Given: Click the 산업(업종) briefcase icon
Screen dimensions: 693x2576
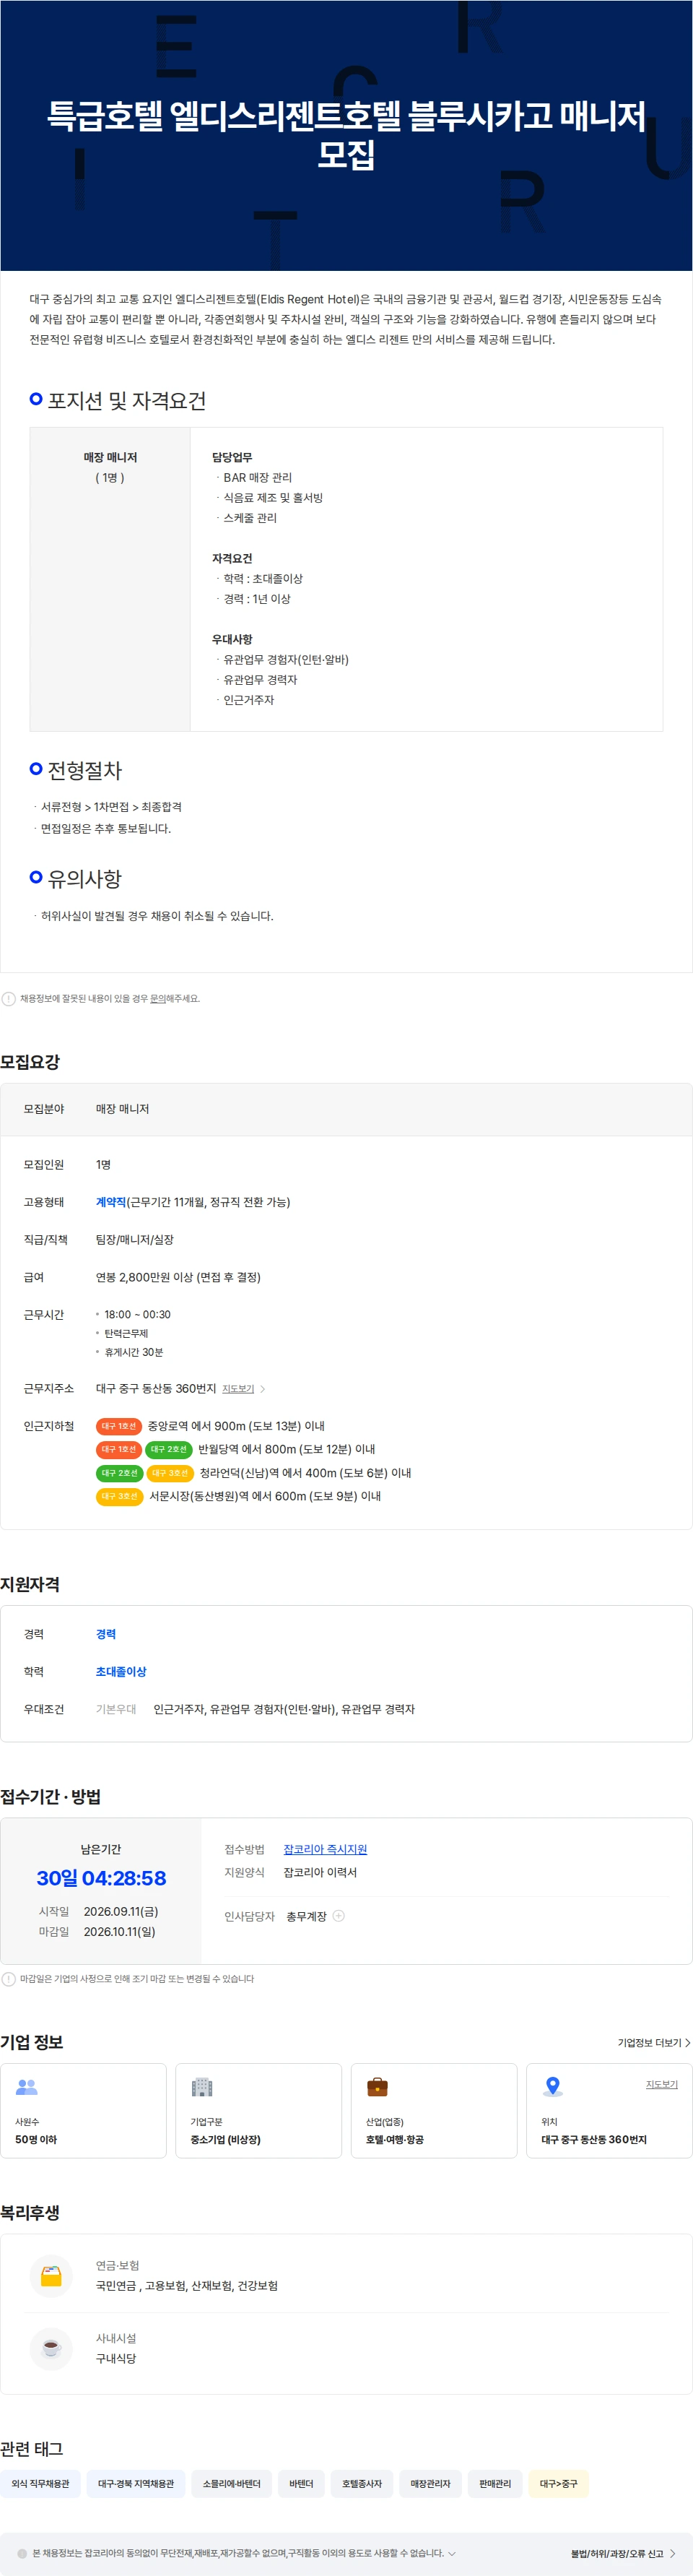Looking at the screenshot, I should (377, 2087).
